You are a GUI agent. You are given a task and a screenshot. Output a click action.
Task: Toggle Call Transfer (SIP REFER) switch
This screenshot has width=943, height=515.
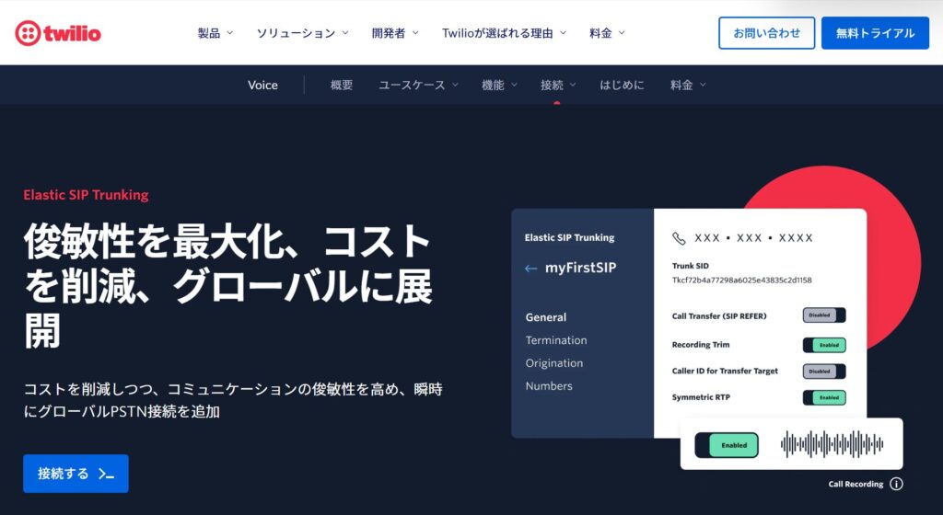click(824, 315)
